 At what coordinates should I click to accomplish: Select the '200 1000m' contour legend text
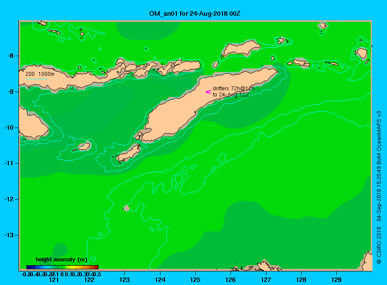(x=40, y=74)
